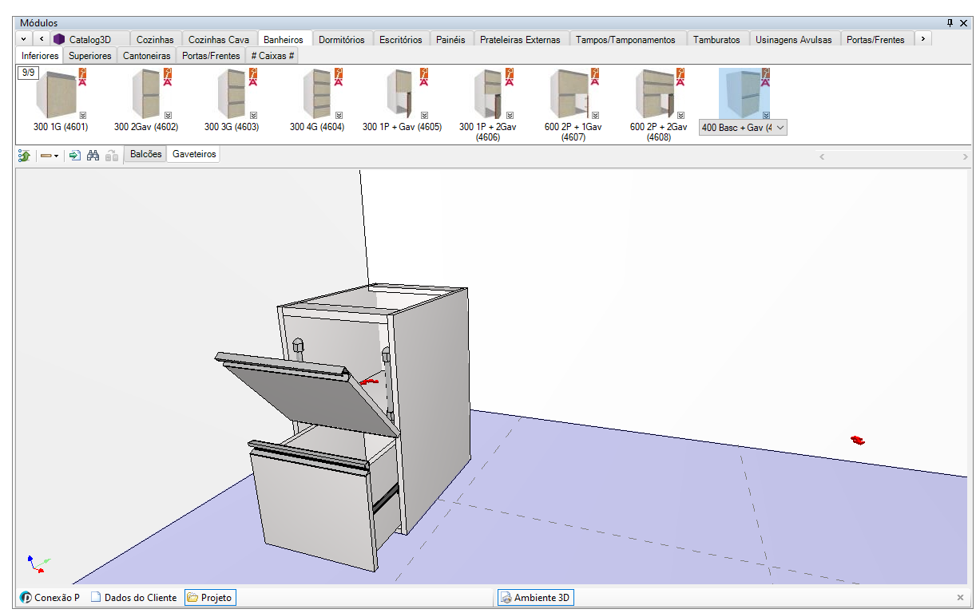This screenshot has height=613, width=980.
Task: Switch to the Cozinhas Cava tab
Action: coord(219,39)
